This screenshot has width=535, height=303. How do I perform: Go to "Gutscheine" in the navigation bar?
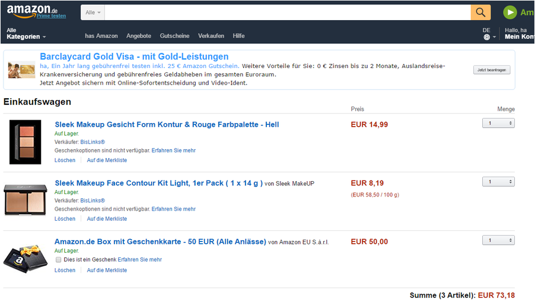[174, 36]
